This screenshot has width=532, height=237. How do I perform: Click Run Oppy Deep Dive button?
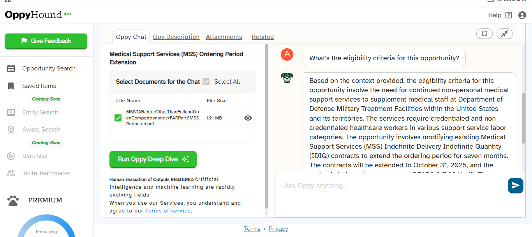click(153, 159)
